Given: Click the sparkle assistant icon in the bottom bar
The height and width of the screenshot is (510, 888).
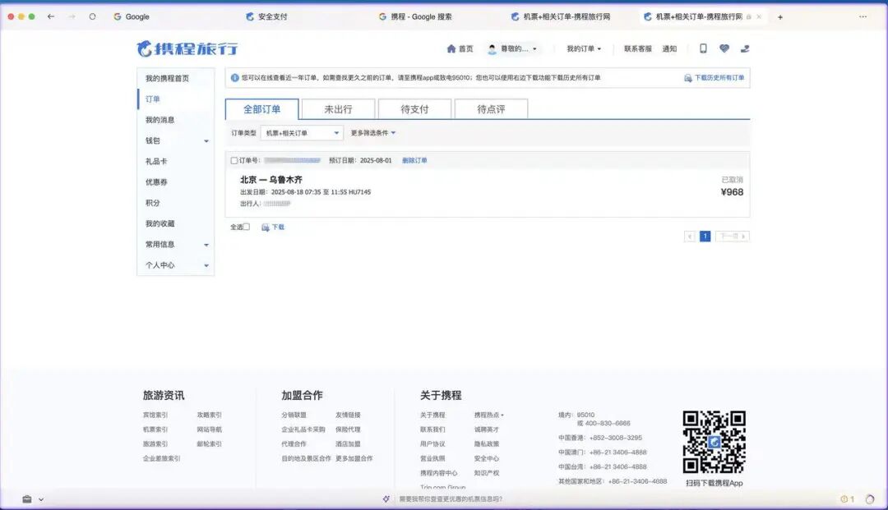Looking at the screenshot, I should [386, 499].
